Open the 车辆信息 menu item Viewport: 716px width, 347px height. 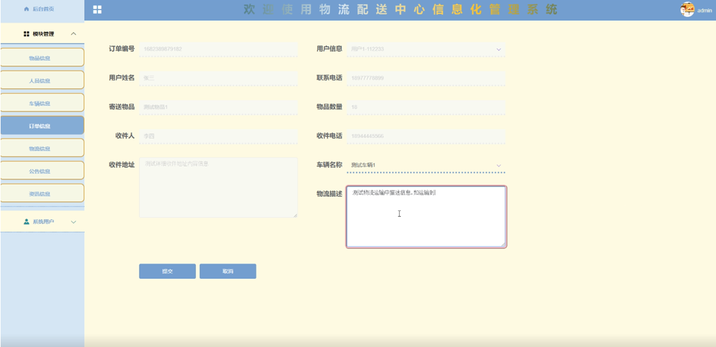click(x=42, y=102)
